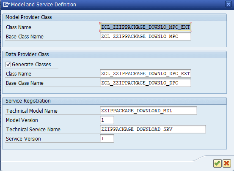The width and height of the screenshot is (234, 171).
Task: Select Model Provider Class Name field
Action: [x=146, y=27]
